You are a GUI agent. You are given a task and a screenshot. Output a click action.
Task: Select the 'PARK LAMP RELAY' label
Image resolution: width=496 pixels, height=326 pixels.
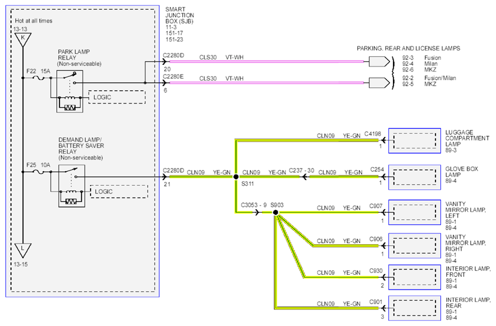point(74,55)
